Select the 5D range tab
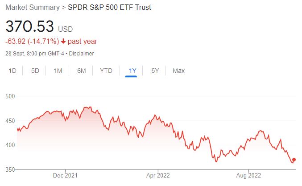302x186 pixels. pyautogui.click(x=35, y=71)
